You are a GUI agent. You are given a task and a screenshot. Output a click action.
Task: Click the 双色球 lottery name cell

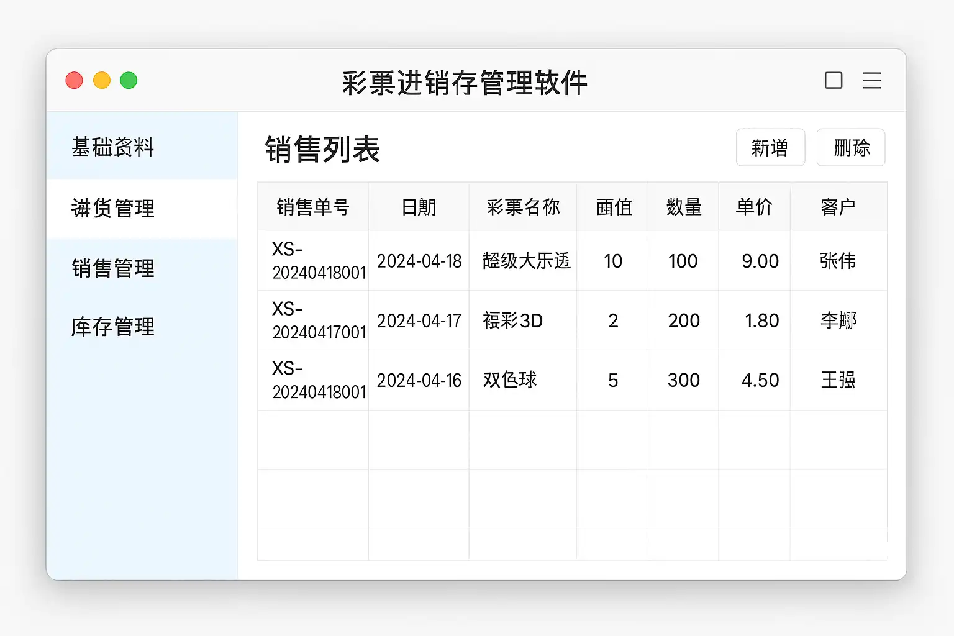click(510, 380)
